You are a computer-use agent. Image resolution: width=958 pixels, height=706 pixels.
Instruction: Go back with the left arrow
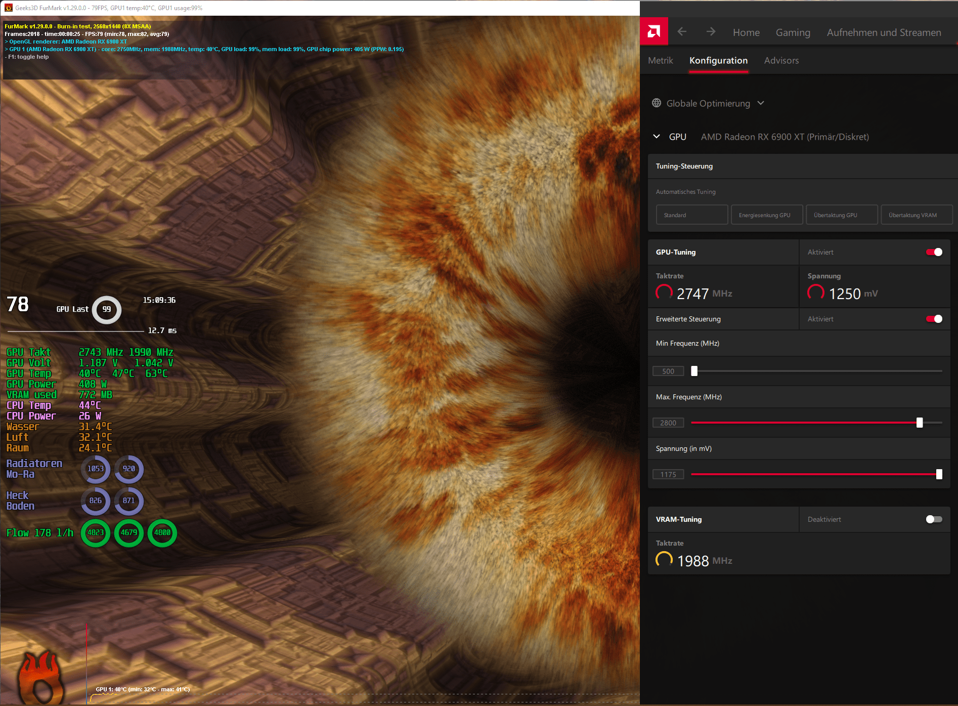click(682, 32)
